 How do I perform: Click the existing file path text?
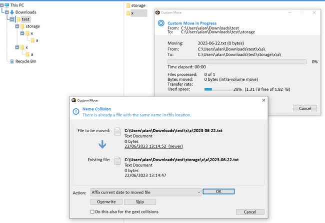click(181, 160)
